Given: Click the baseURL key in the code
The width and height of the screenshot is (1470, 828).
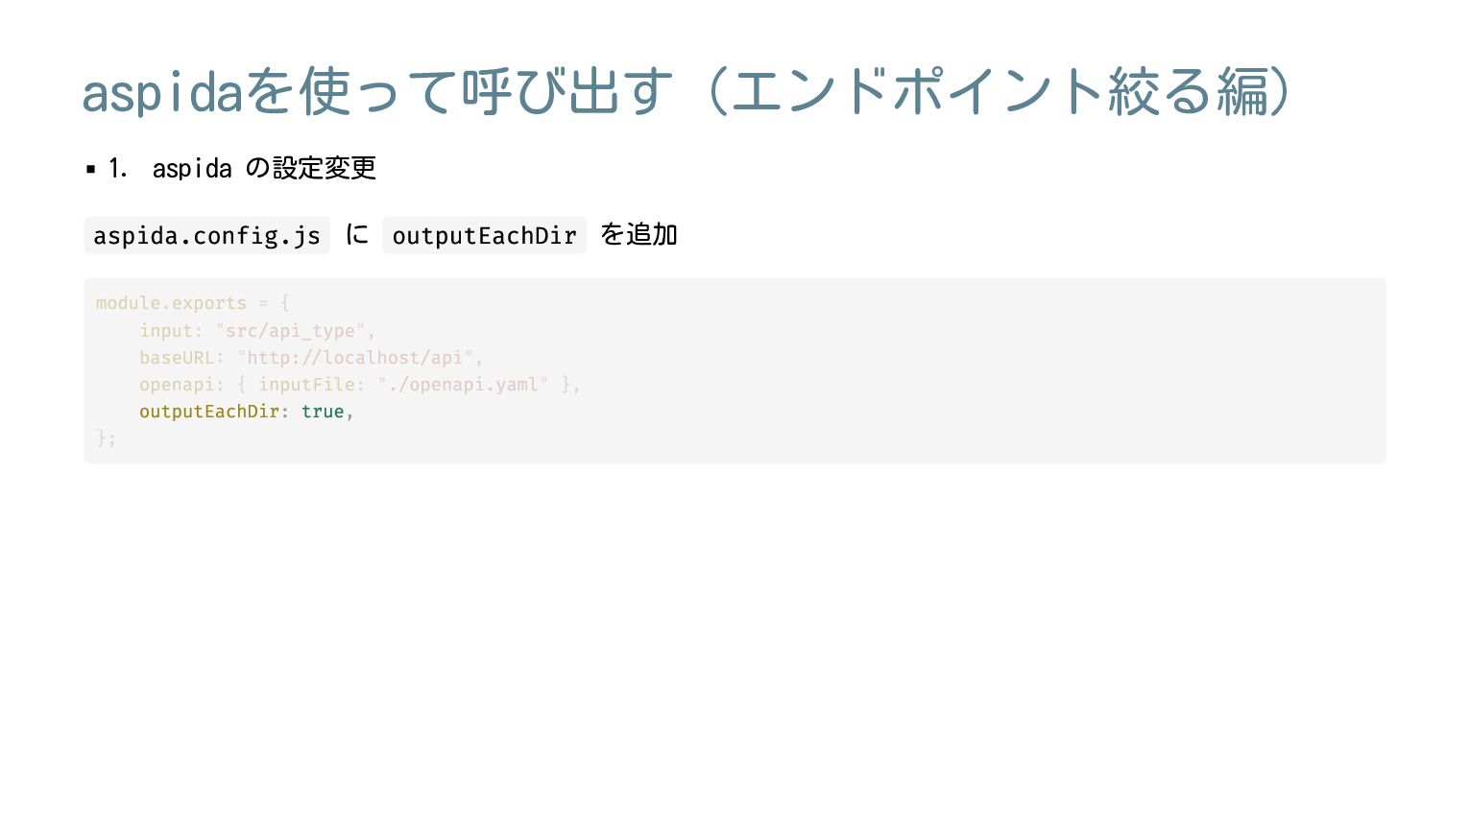Looking at the screenshot, I should pyautogui.click(x=177, y=358).
